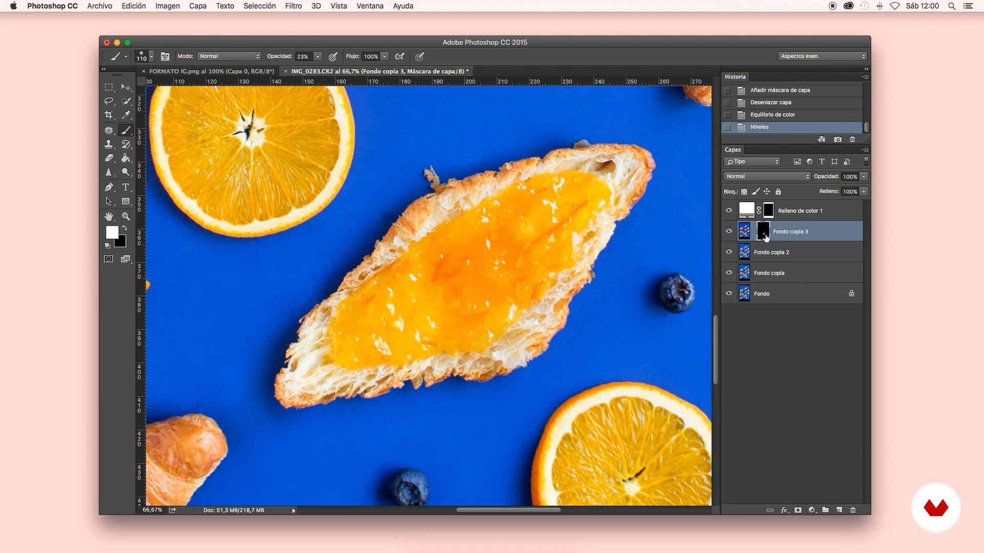Switch to IMG_0283.CR2 document tab
The height and width of the screenshot is (553, 984).
point(380,71)
